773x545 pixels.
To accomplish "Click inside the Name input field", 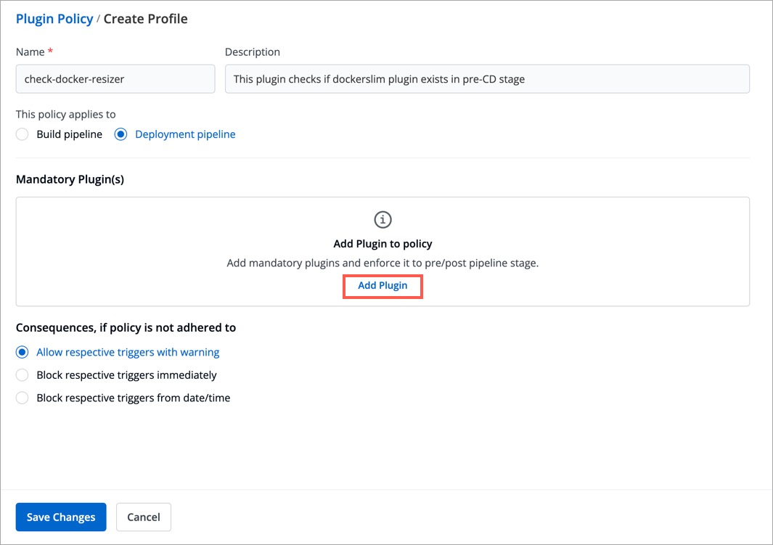I will (x=115, y=79).
